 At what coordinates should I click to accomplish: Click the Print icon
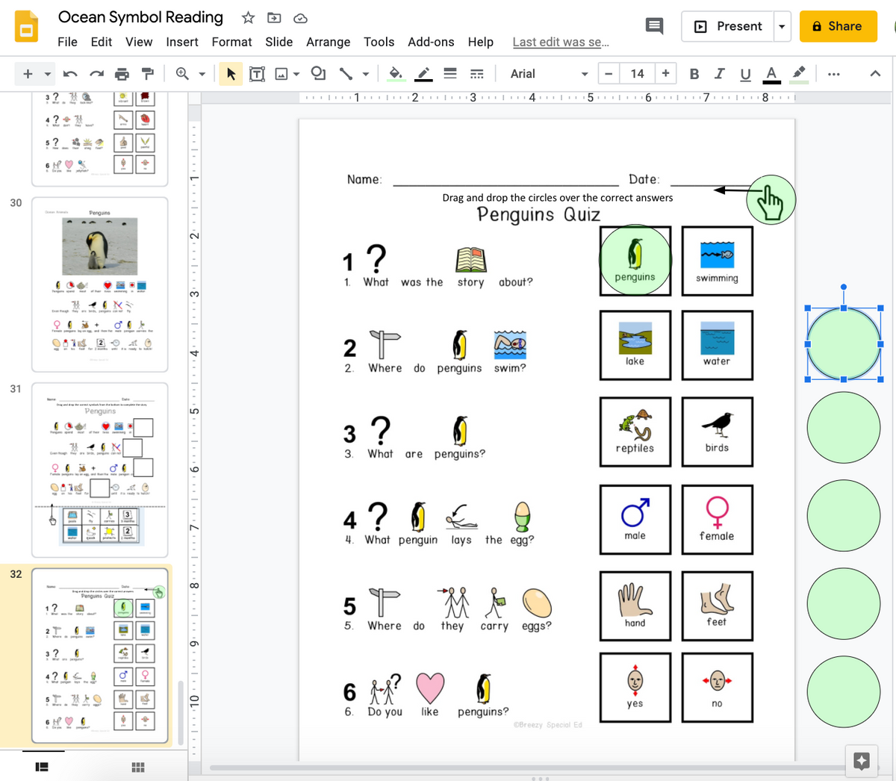click(122, 73)
